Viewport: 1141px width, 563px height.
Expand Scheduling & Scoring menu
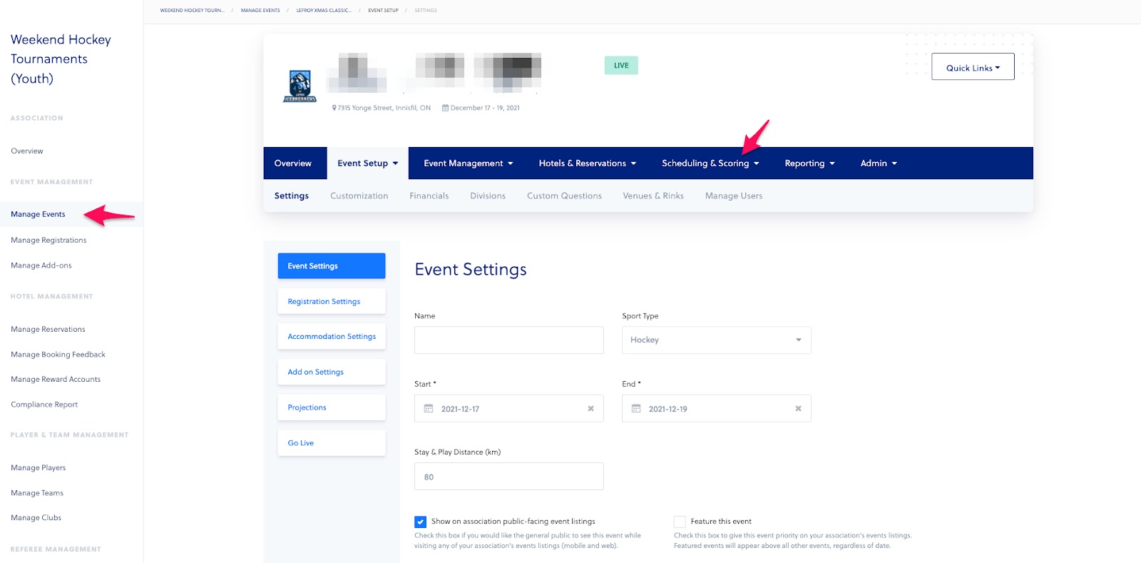[x=710, y=163]
